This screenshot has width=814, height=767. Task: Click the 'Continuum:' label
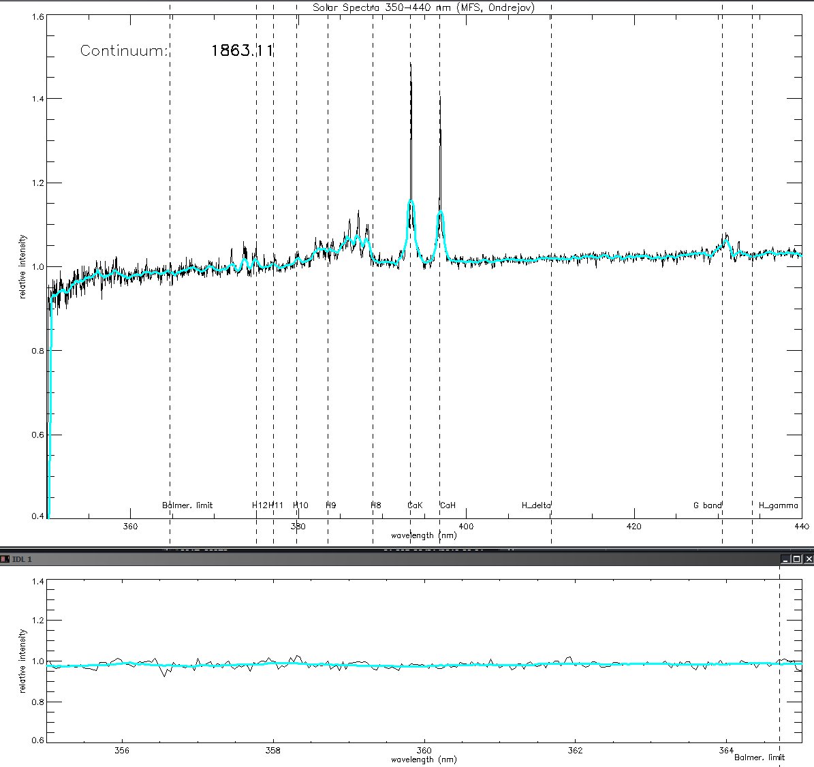[125, 51]
